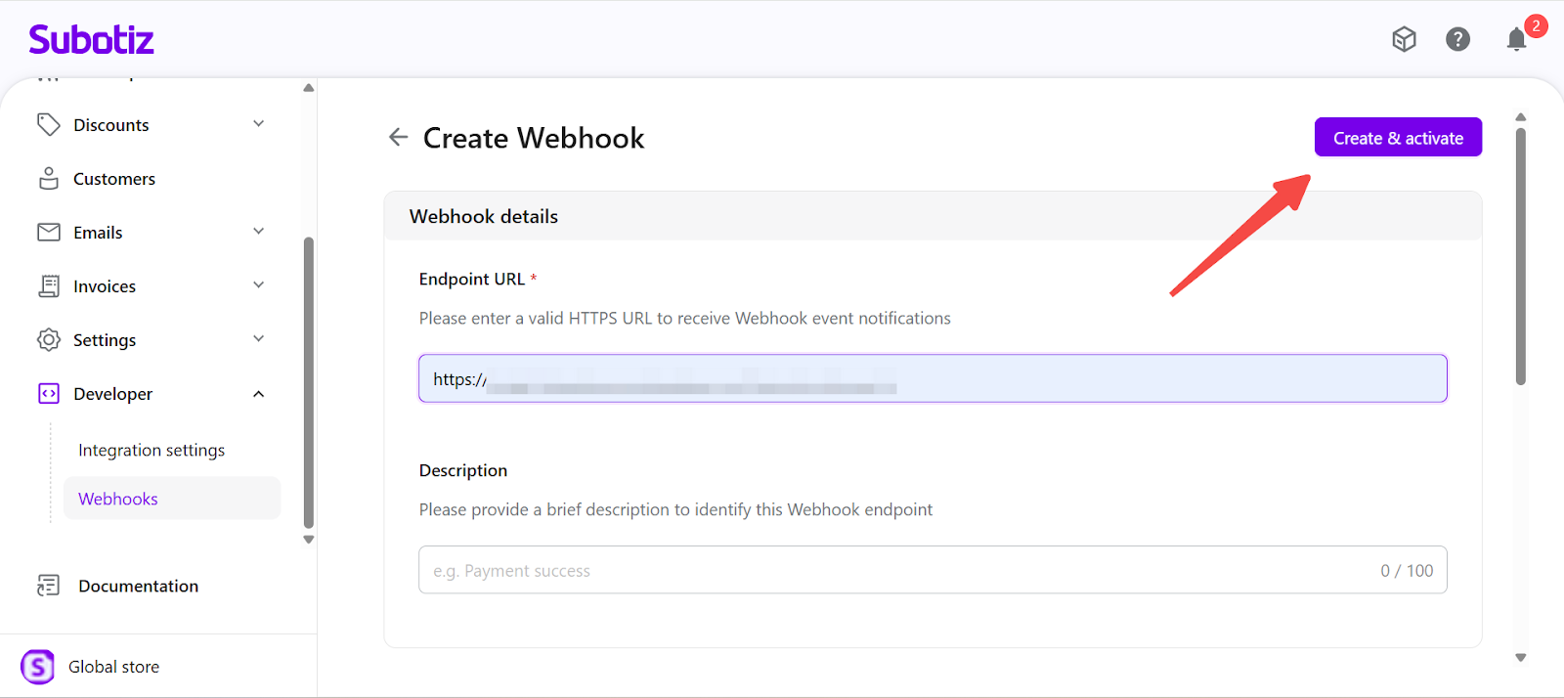Click the back arrow beside Create Webhook
The image size is (1564, 698).
[398, 138]
